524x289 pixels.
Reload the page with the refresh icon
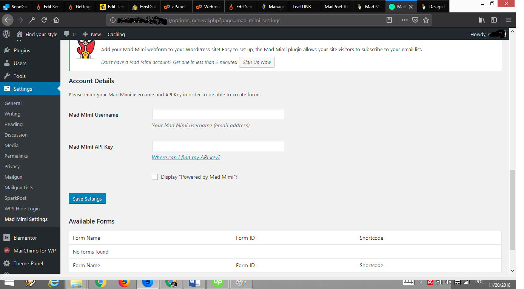point(44,20)
